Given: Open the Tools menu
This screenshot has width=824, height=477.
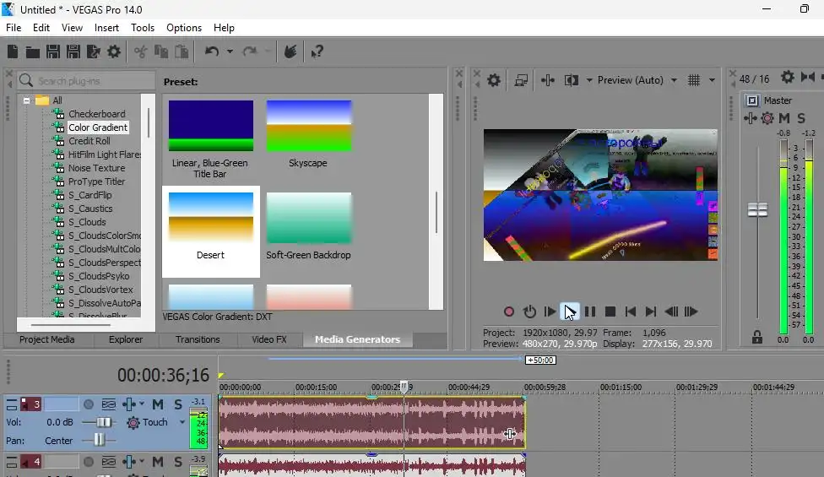Looking at the screenshot, I should tap(143, 28).
